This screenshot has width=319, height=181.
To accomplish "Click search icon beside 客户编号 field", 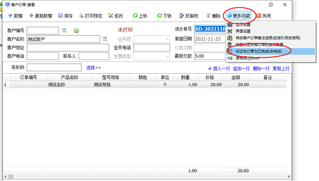I will (64, 30).
